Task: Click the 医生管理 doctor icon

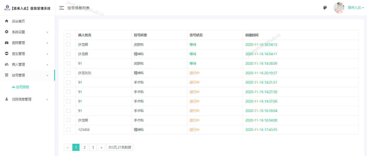Action: [7, 53]
